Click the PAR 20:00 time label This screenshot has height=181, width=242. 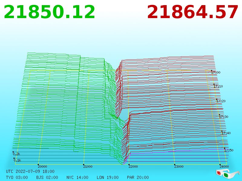[138, 177]
